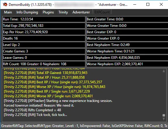
Task: Click the 'Rift Count: 108' field
Action: pos(44,64)
